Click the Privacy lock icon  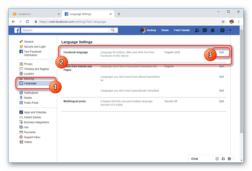click(x=21, y=64)
